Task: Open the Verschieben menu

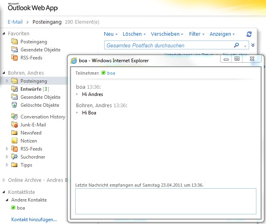Action: (167, 34)
